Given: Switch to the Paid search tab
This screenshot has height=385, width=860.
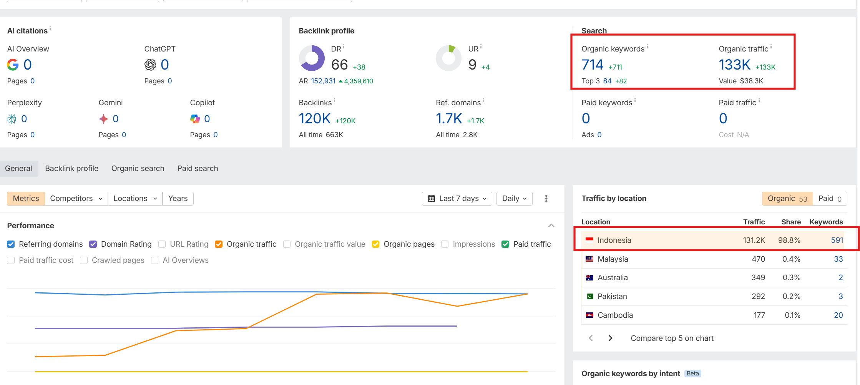Looking at the screenshot, I should pos(198,168).
